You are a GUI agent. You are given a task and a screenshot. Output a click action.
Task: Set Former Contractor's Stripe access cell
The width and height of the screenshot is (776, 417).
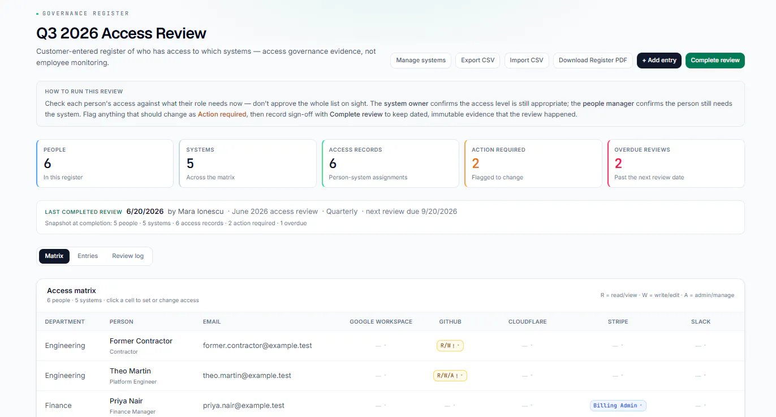618,345
